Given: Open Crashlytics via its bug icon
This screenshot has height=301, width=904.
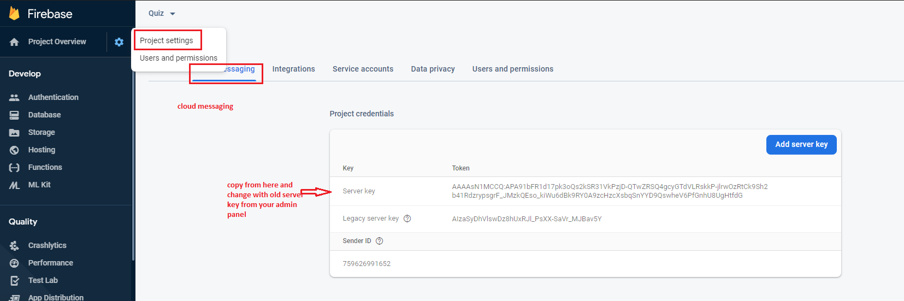Looking at the screenshot, I should [14, 245].
